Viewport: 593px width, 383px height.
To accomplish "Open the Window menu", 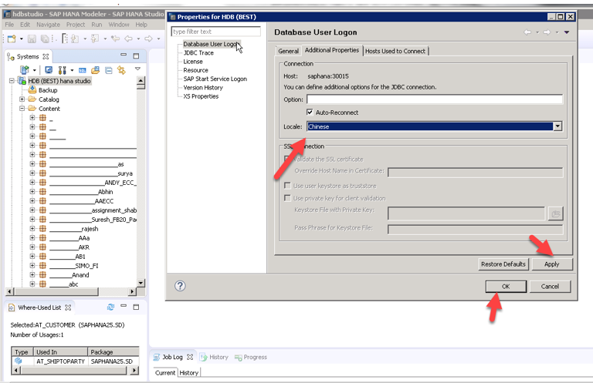I will pos(119,25).
